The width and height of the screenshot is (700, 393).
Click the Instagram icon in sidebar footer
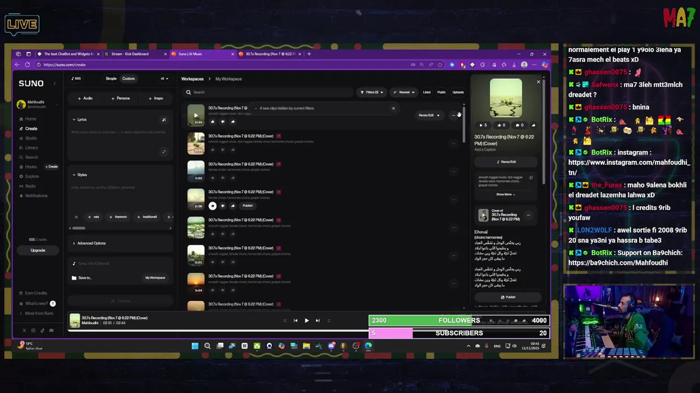point(33,330)
